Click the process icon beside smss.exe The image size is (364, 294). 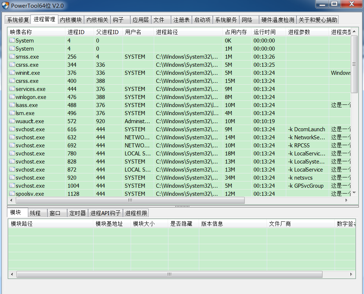[x=12, y=56]
